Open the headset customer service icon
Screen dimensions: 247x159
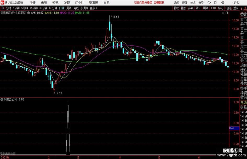click(x=209, y=3)
